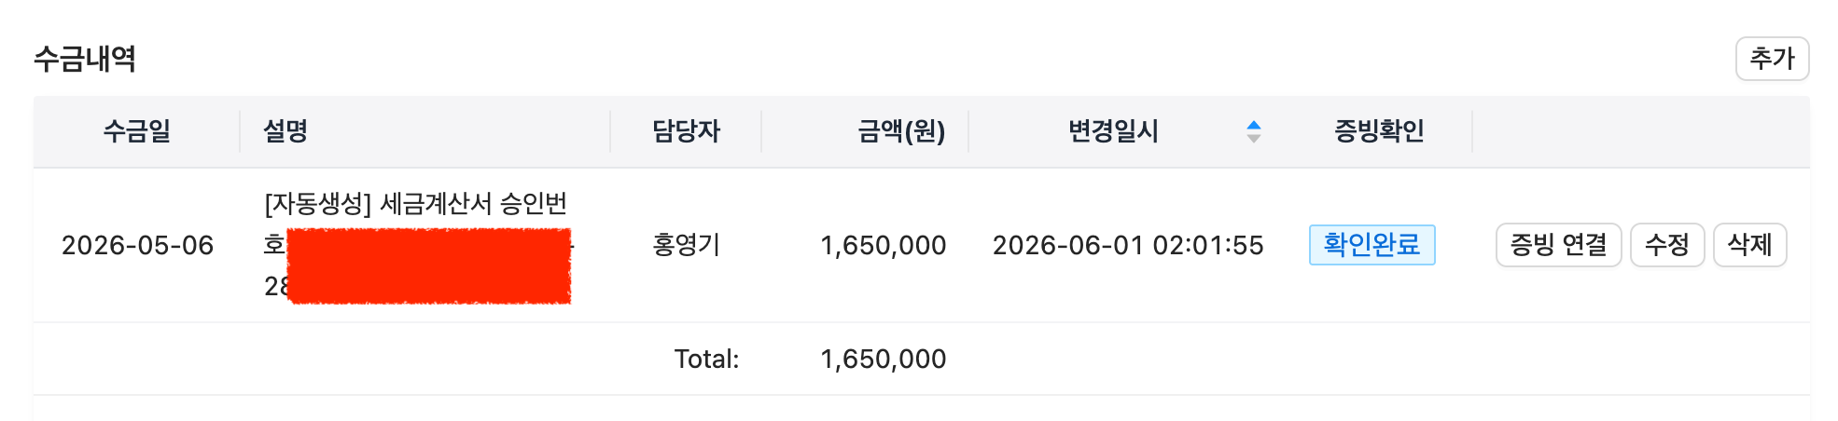Click the timestamp 2026-06-01 02:01:55
The width and height of the screenshot is (1838, 421).
(x=1127, y=245)
